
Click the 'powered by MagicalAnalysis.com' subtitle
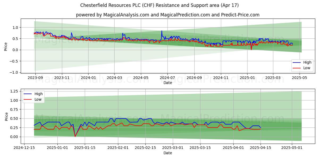167,15
